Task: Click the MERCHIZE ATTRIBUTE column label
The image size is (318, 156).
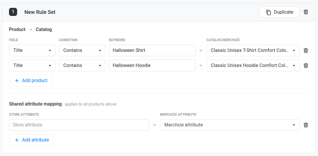Action: tap(178, 115)
